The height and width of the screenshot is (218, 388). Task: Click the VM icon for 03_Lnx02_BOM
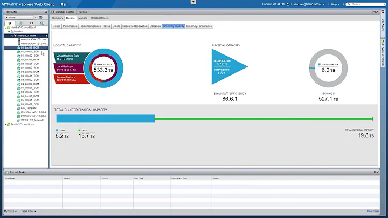pyautogui.click(x=19, y=72)
